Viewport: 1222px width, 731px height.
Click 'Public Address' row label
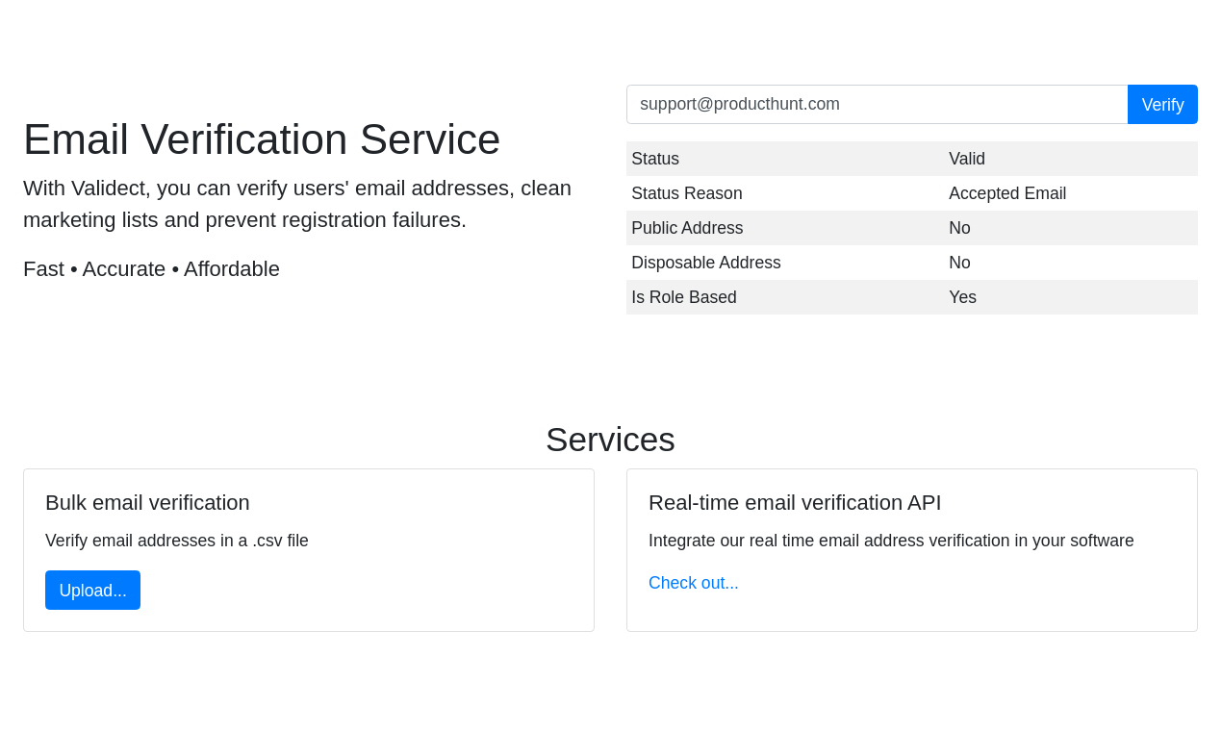tap(687, 228)
